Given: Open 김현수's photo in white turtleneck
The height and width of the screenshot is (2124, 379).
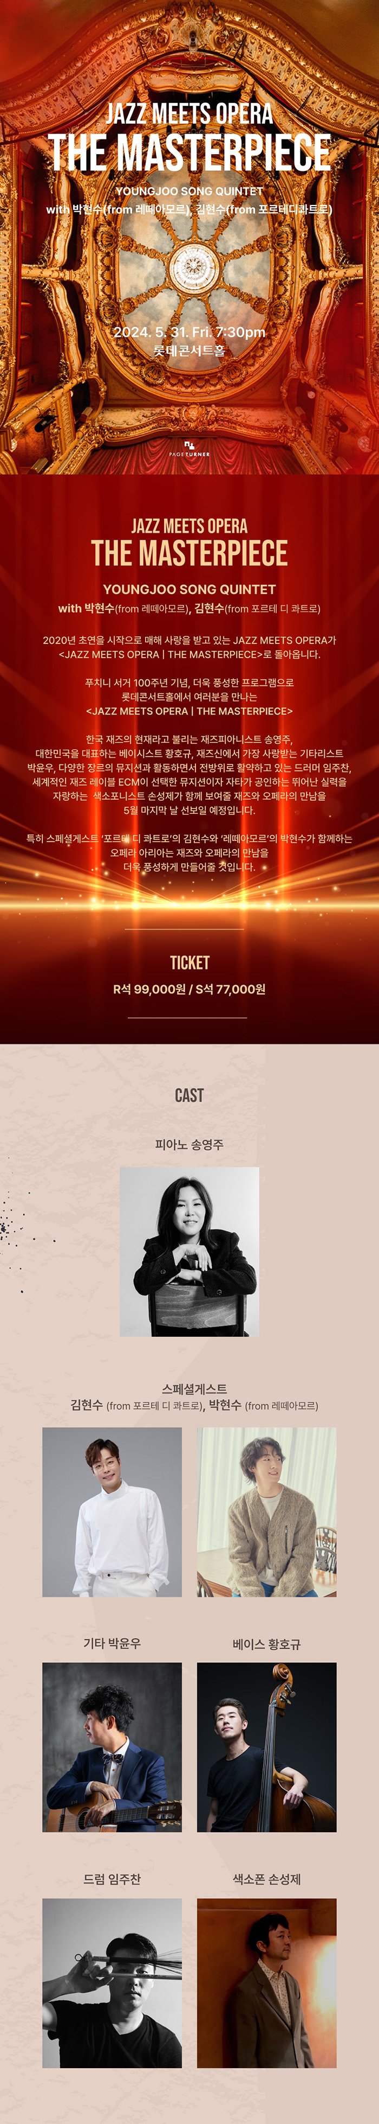Looking at the screenshot, I should [112, 1511].
